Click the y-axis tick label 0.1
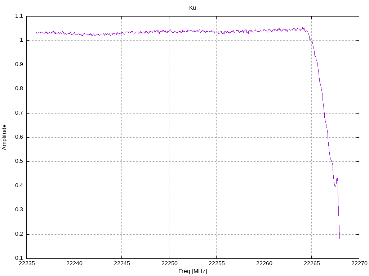 (19, 258)
